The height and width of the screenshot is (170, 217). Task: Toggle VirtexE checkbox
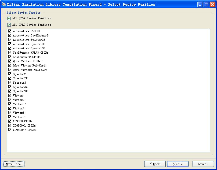pyautogui.click(x=10, y=117)
